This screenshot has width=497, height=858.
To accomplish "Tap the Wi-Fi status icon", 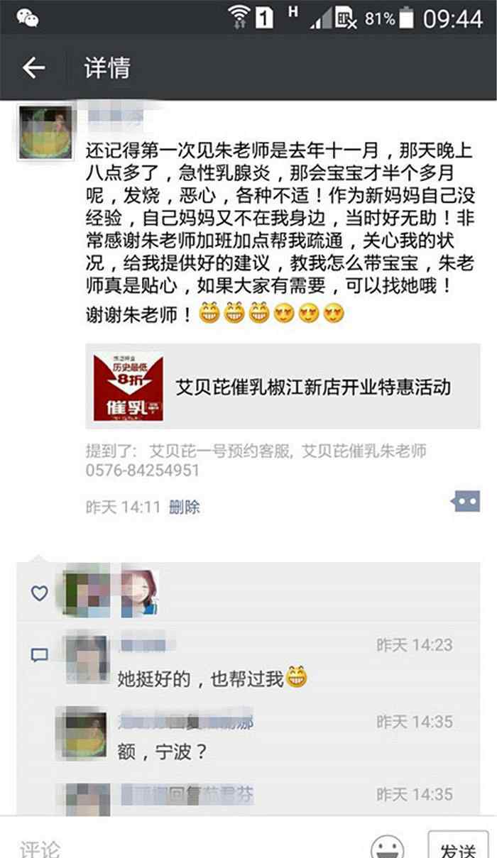I will pos(239,16).
